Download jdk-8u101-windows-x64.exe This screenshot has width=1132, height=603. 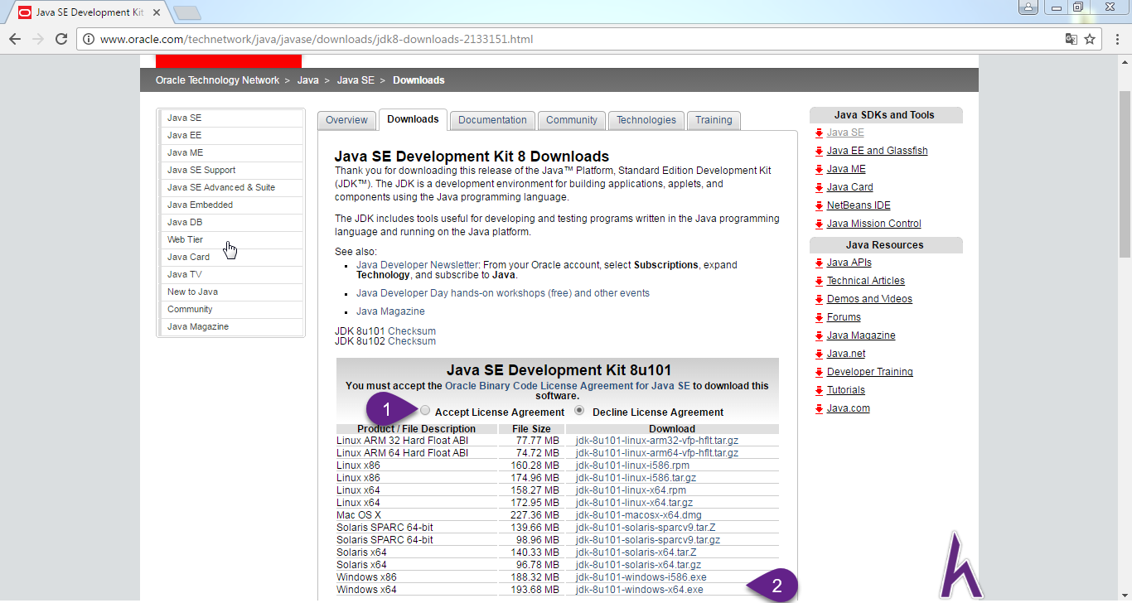[x=640, y=590]
